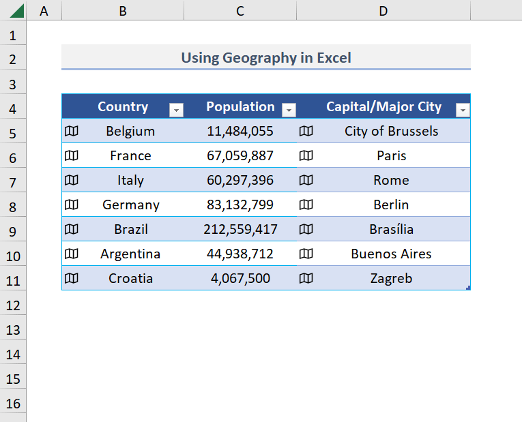The image size is (522, 422).
Task: Select row 7 header
Action: (x=13, y=180)
